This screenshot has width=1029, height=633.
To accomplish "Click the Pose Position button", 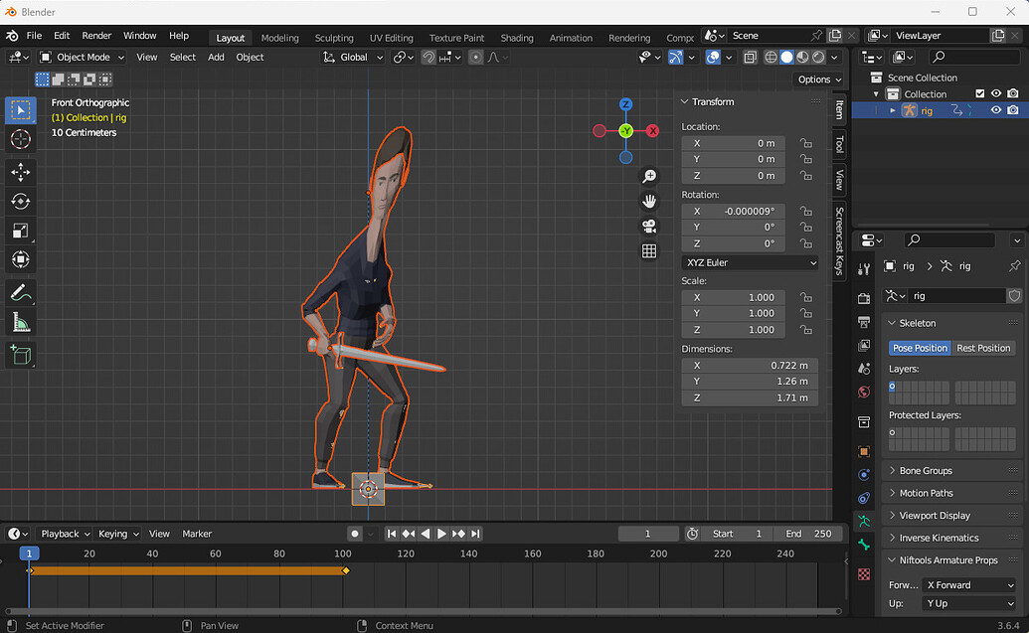I will (x=920, y=348).
